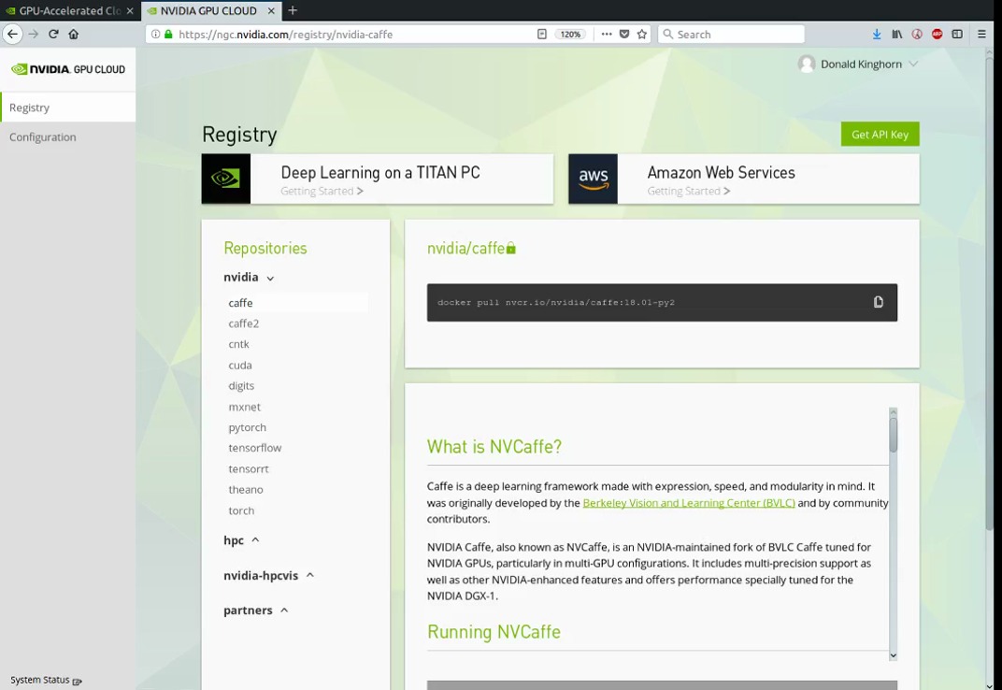Click the description panel scrollbar down arrow

click(x=893, y=655)
